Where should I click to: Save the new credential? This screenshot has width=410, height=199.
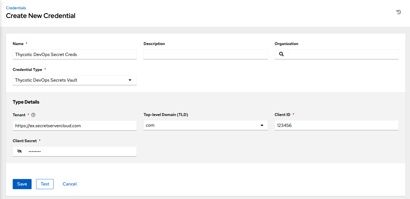coord(22,184)
